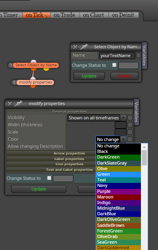Viewport: 158px width, 250px height.
Task: Choose DarkGreen color option
Action: click(118, 157)
